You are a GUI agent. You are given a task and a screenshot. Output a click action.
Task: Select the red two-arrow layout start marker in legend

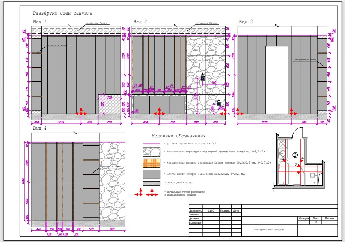(x=138, y=193)
